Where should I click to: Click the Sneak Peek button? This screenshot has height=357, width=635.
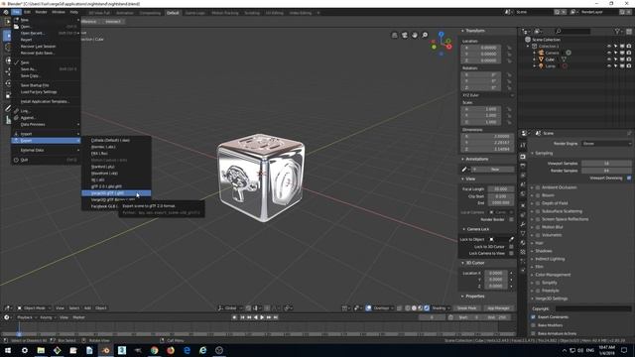pos(466,308)
